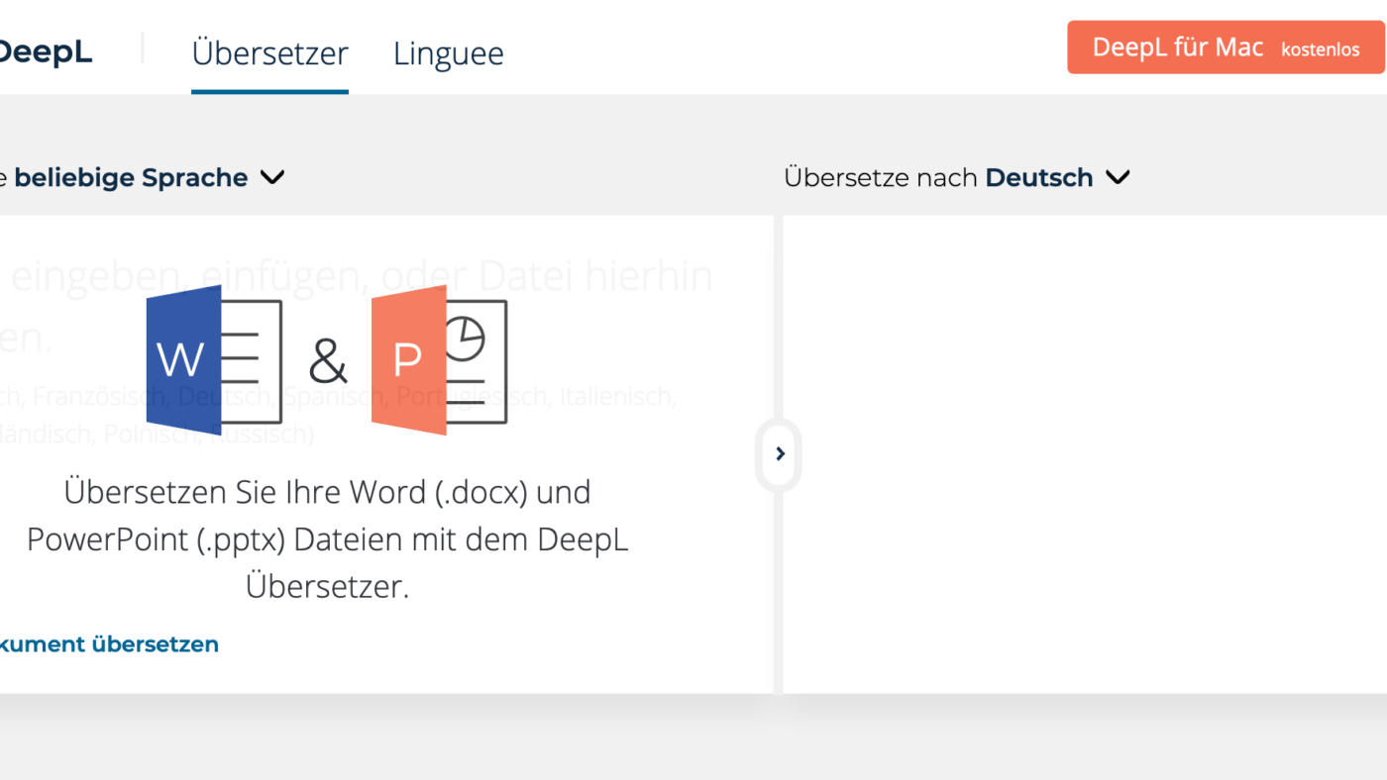
Task: Click the DeepL logo text
Action: point(46,52)
